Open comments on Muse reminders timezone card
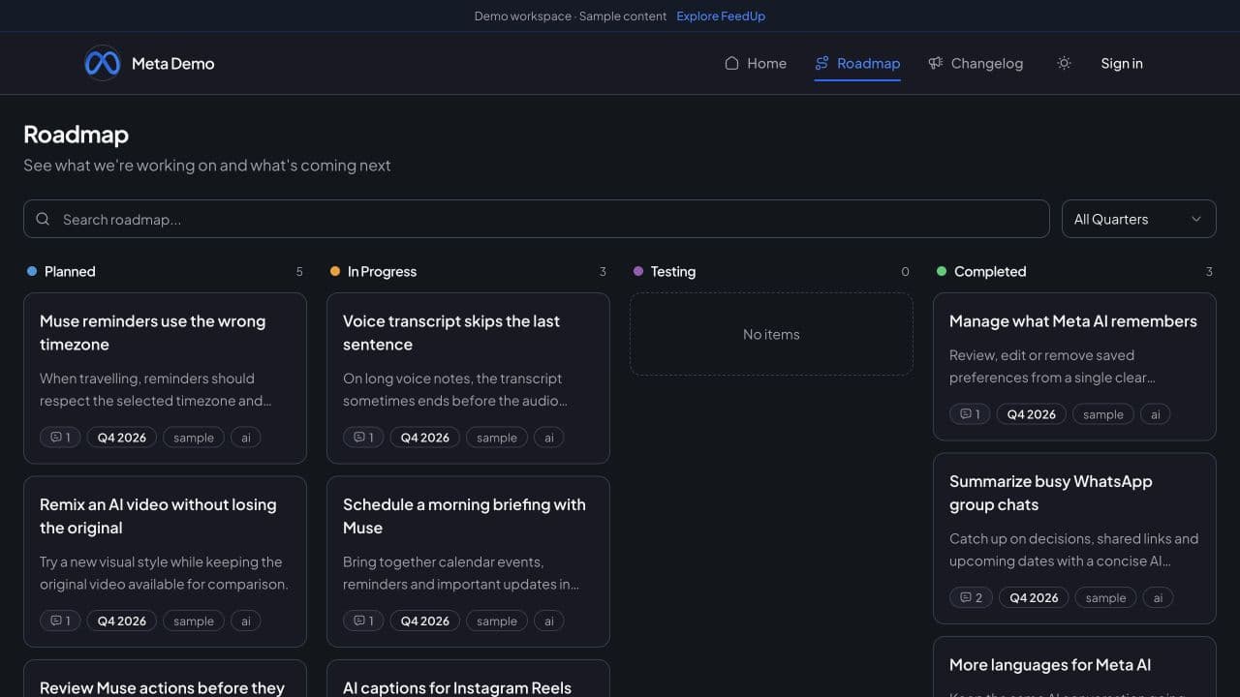Image resolution: width=1240 pixels, height=697 pixels. click(60, 438)
